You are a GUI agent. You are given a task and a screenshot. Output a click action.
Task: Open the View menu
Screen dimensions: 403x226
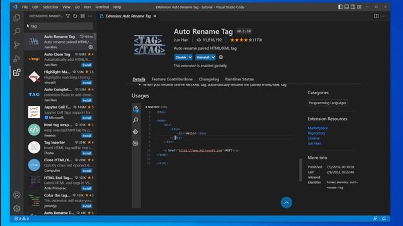coord(66,7)
